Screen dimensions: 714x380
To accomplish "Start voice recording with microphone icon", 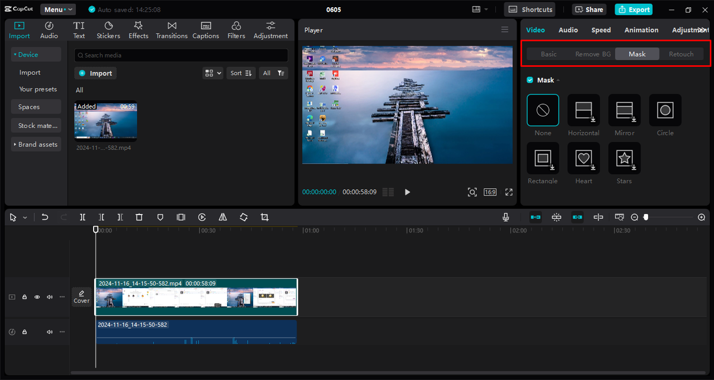I will (506, 217).
